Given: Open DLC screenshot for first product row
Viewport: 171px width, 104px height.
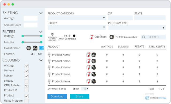Looking at the screenshot, I should pos(94,55).
